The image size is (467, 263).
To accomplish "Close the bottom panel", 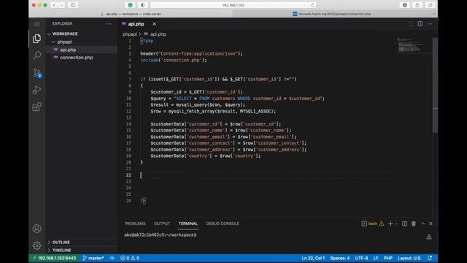I will (431, 224).
